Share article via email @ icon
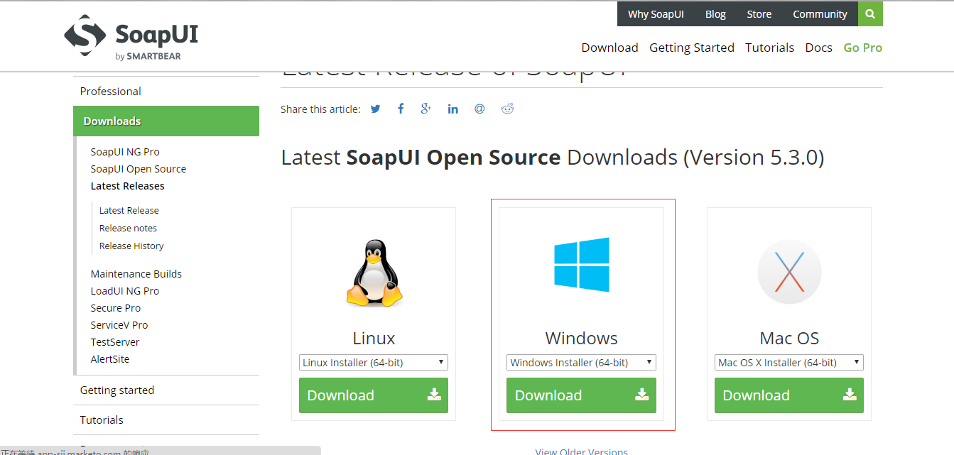Viewport: 954px width, 455px height. click(x=479, y=109)
